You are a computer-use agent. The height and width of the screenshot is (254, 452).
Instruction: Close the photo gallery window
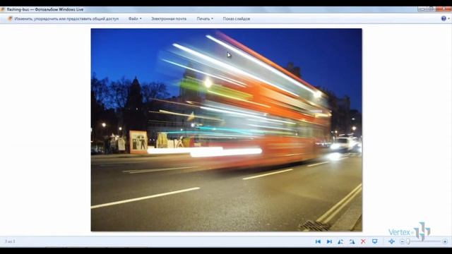pyautogui.click(x=444, y=9)
